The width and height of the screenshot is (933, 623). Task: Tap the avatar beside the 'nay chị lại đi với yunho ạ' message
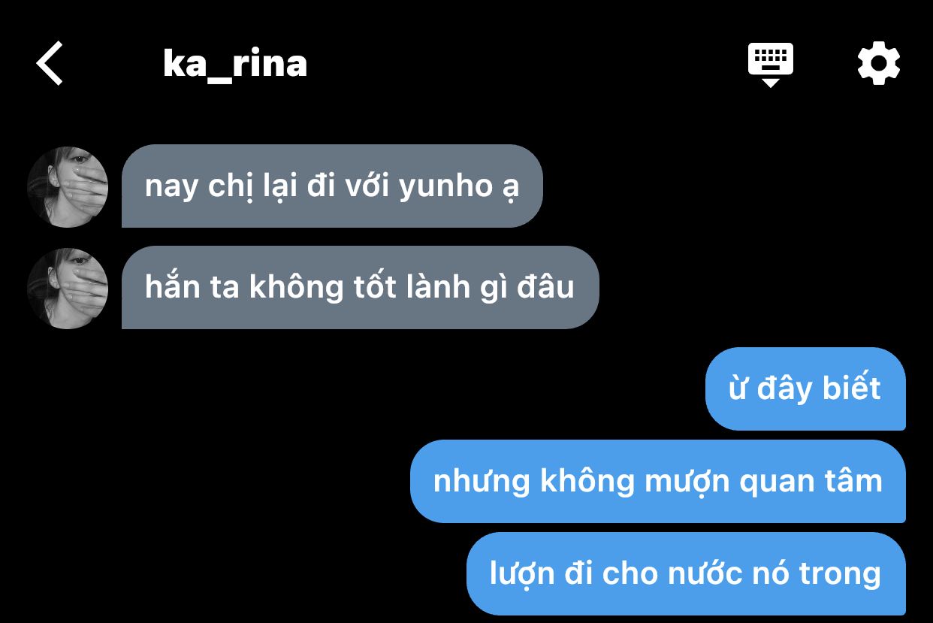[x=68, y=187]
